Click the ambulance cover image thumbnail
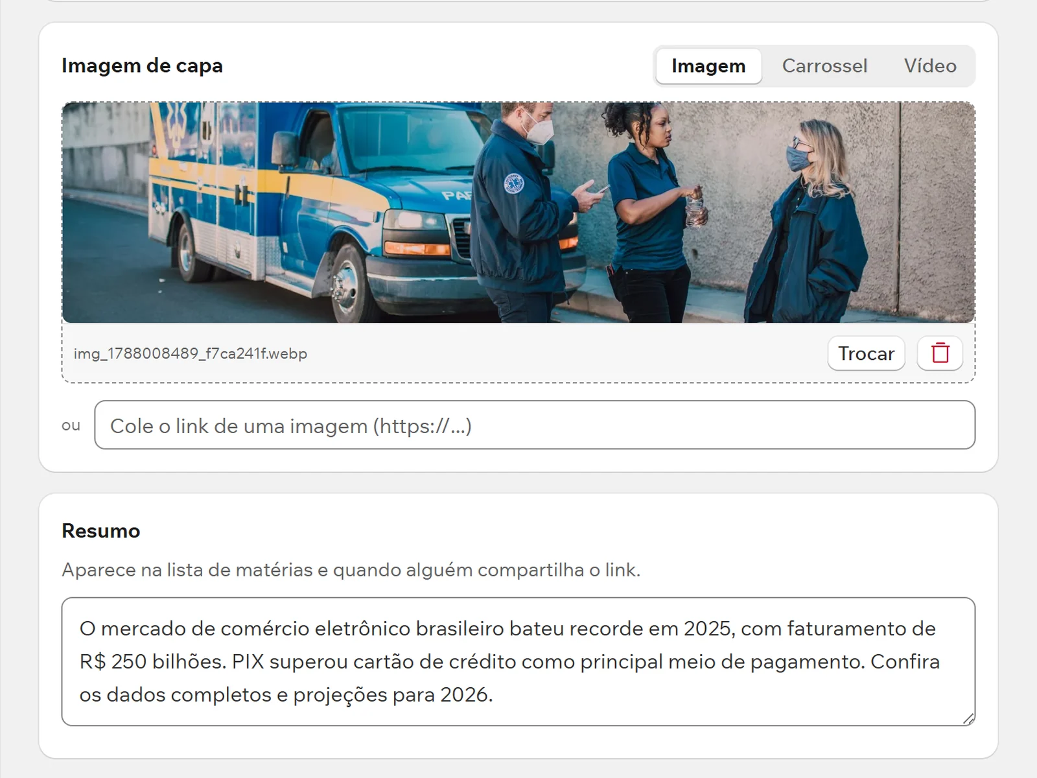 click(x=518, y=213)
